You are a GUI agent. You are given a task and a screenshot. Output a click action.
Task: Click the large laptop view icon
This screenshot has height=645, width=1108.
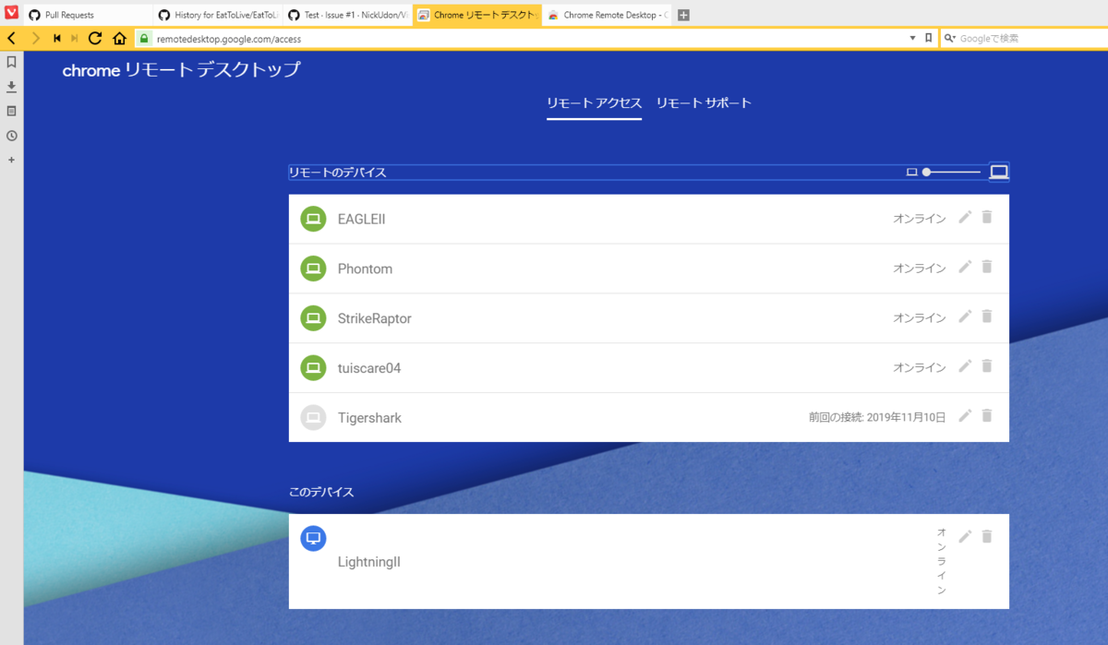pyautogui.click(x=999, y=172)
